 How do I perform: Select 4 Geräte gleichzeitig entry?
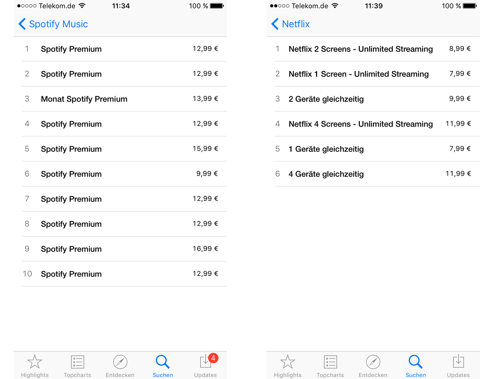point(377,174)
